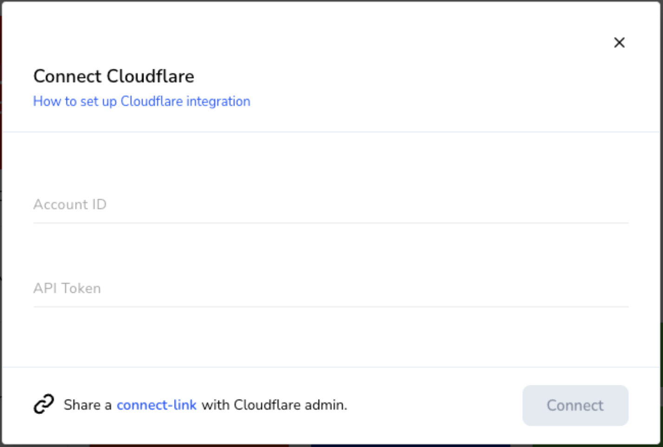Open the connect-link hyperlink
The height and width of the screenshot is (447, 663).
156,405
